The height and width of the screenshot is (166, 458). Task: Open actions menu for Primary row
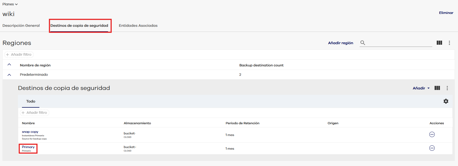[432, 148]
